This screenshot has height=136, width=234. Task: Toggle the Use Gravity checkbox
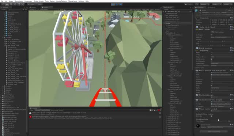211,59
